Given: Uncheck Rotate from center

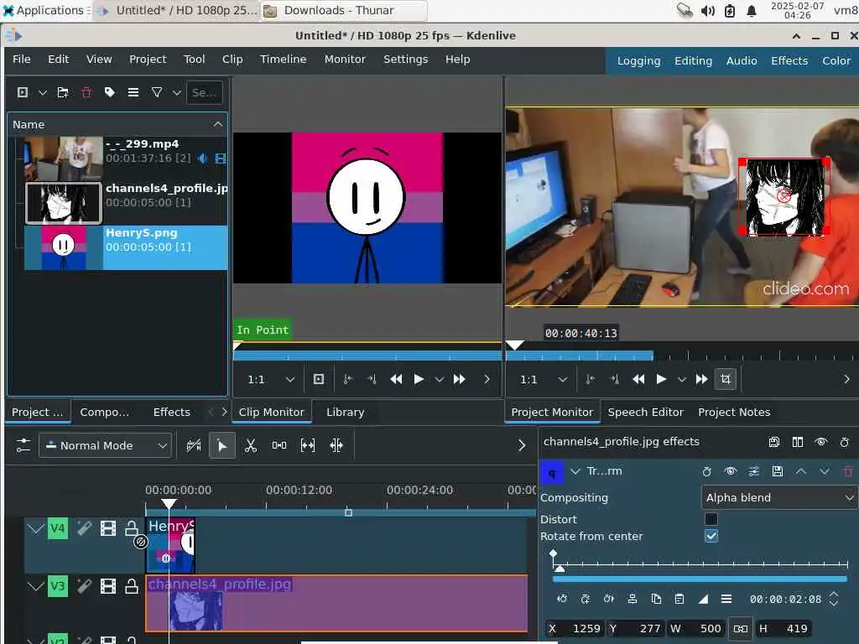Looking at the screenshot, I should (x=711, y=536).
